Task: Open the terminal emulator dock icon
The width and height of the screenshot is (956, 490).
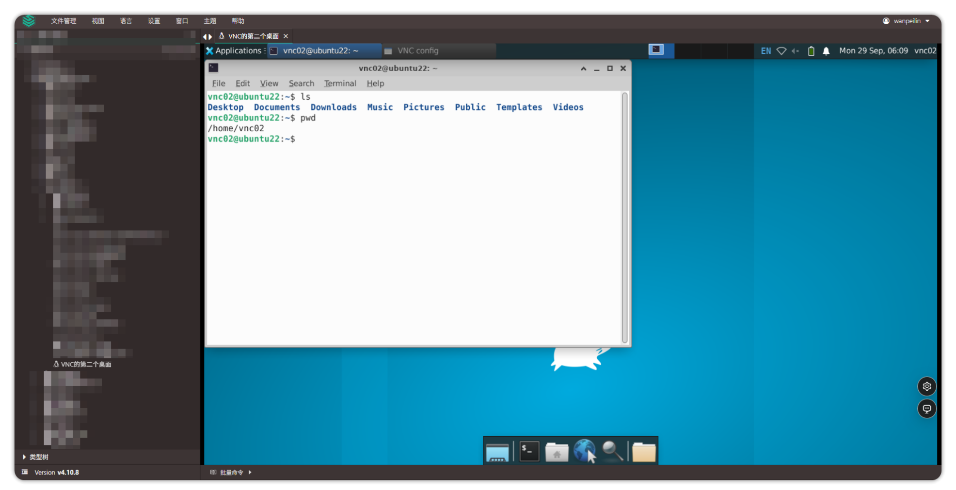Action: point(529,451)
